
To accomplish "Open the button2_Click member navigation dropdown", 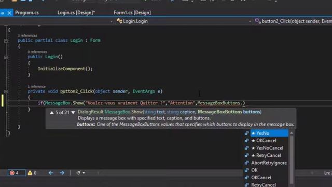I will 293,21.
